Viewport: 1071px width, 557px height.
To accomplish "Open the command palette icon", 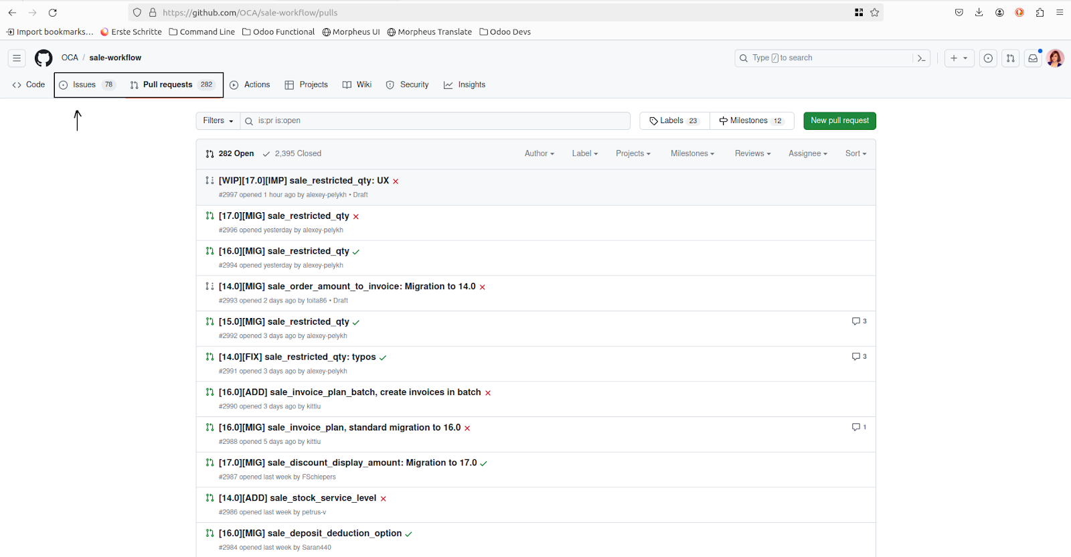I will 921,58.
